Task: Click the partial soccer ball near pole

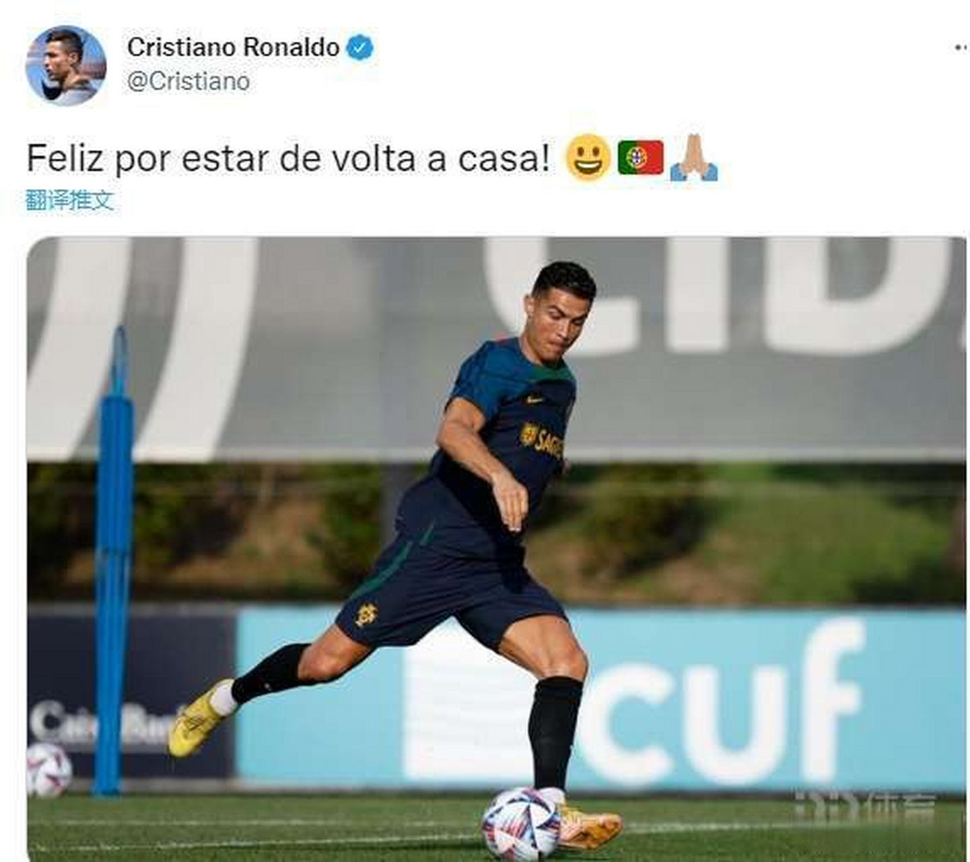Action: click(48, 770)
